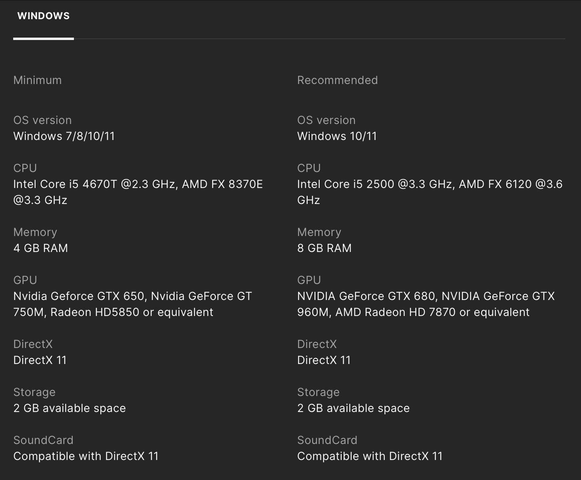Click the Minimum 2 GB available space text
Screen dimensions: 581x480
click(x=70, y=408)
